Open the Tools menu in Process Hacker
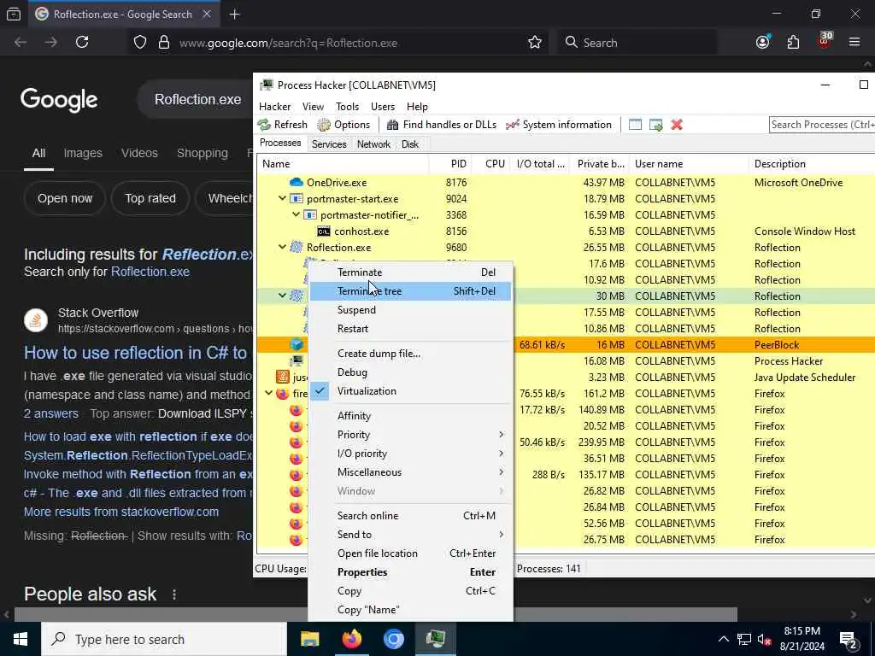875x656 pixels. click(347, 107)
